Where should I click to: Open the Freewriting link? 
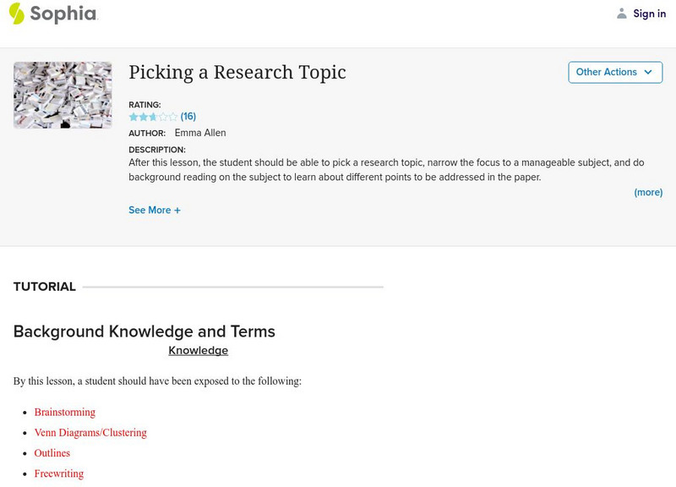click(59, 473)
